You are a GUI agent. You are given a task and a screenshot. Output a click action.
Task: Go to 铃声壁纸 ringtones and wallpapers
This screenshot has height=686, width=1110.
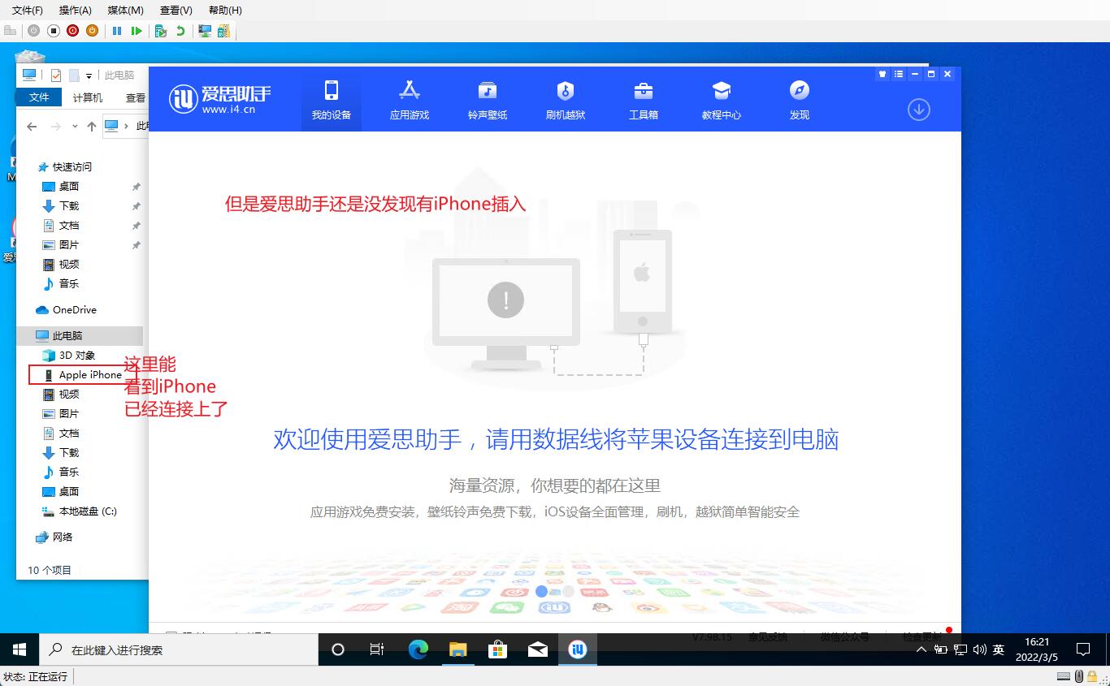(487, 100)
